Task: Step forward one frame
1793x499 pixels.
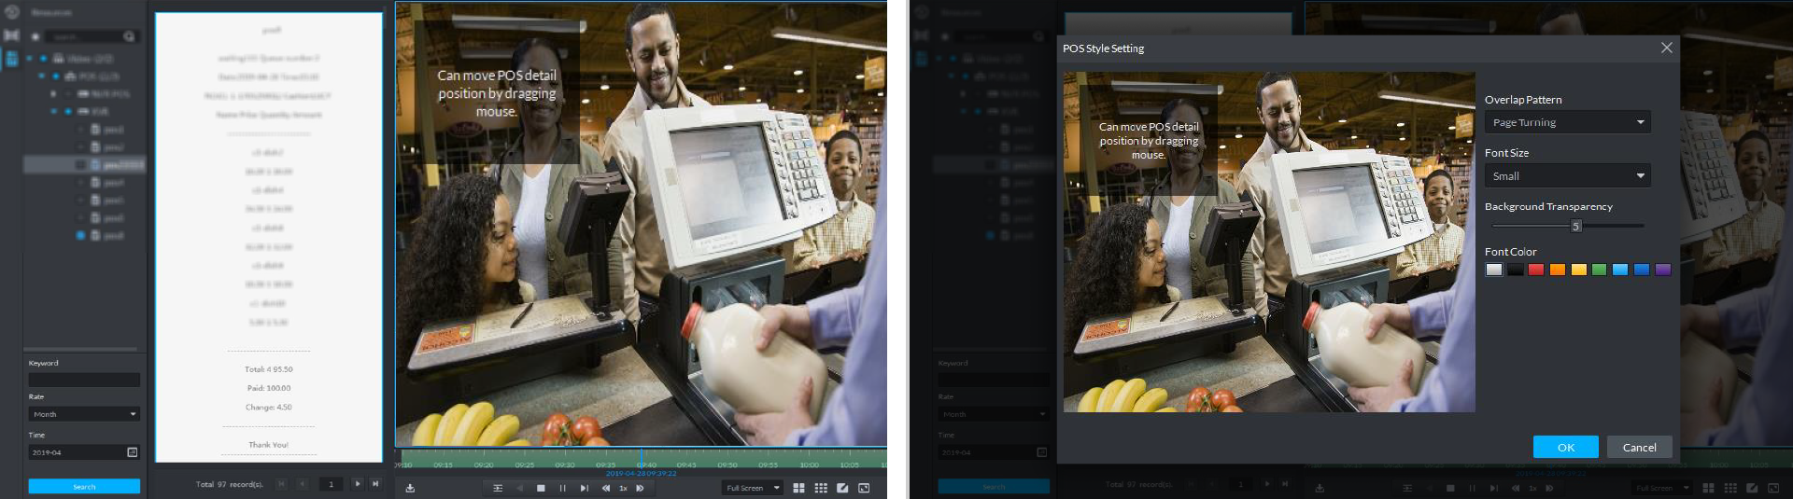Action: (x=584, y=488)
